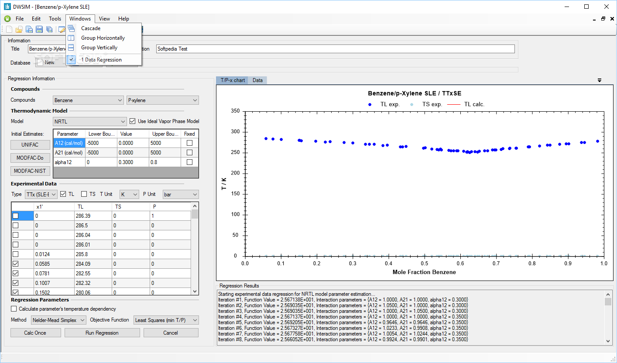Screen dimensions: 617x363
Task: Enable the TS data checkbox
Action: 84,194
